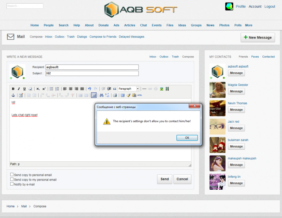This screenshot has height=218, width=282.
Task: Open Nevin Thomas profile link
Action: [238, 103]
